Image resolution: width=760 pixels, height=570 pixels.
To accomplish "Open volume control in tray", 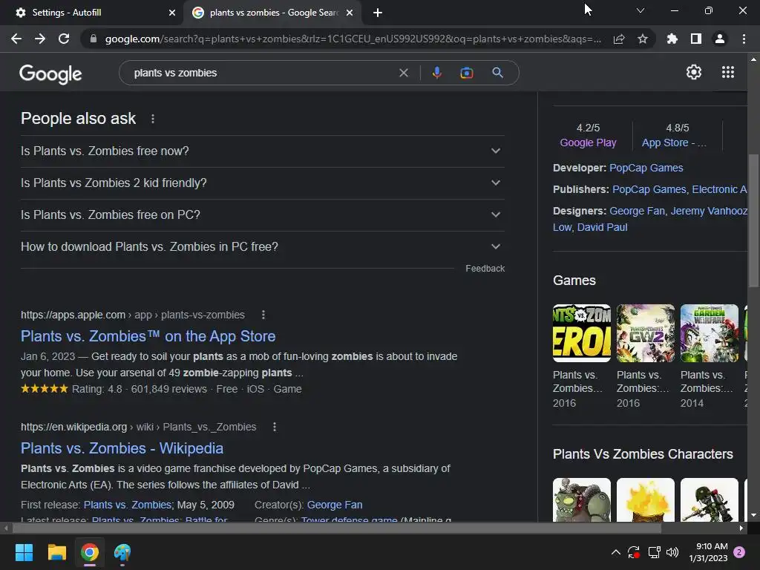I will [672, 552].
